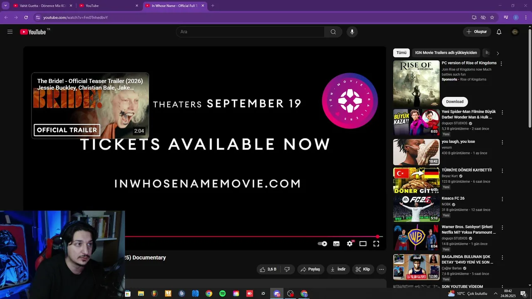Image resolution: width=532 pixels, height=299 pixels.
Task: Open the Rise of Kingdoms ad thumbnail
Action: click(x=416, y=83)
